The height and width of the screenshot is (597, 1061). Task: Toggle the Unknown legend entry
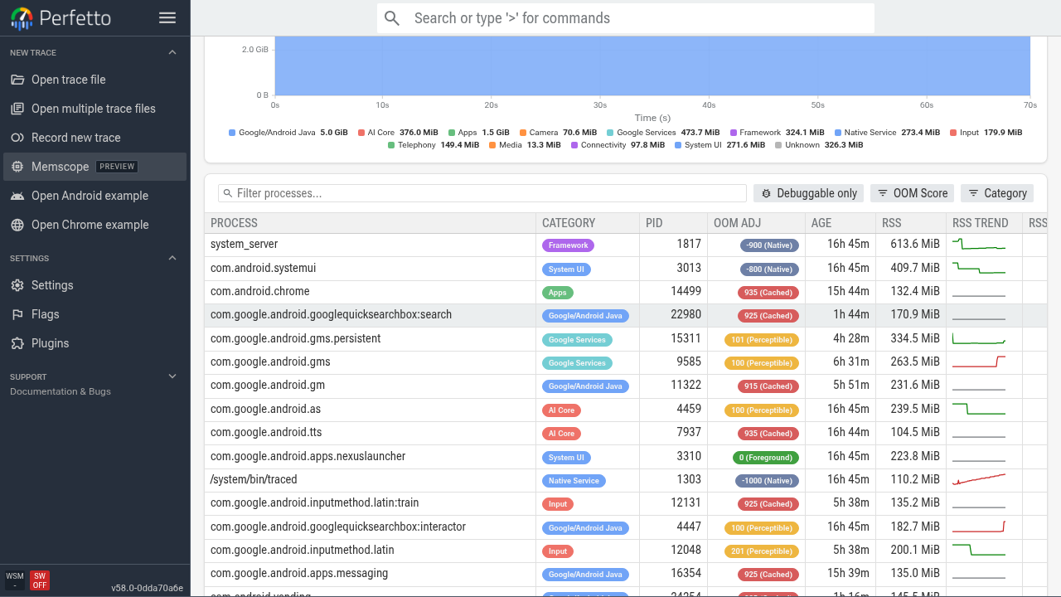tap(819, 145)
